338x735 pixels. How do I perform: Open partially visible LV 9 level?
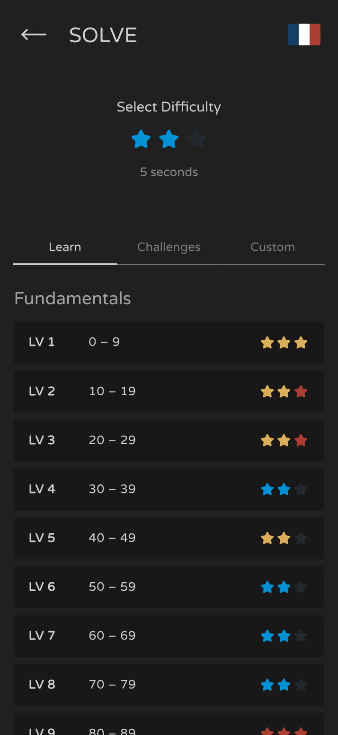coord(169,724)
